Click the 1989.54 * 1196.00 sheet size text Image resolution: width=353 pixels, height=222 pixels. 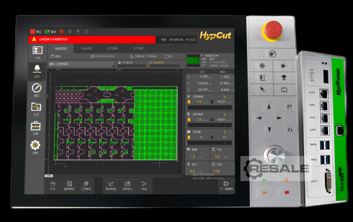[x=146, y=56]
